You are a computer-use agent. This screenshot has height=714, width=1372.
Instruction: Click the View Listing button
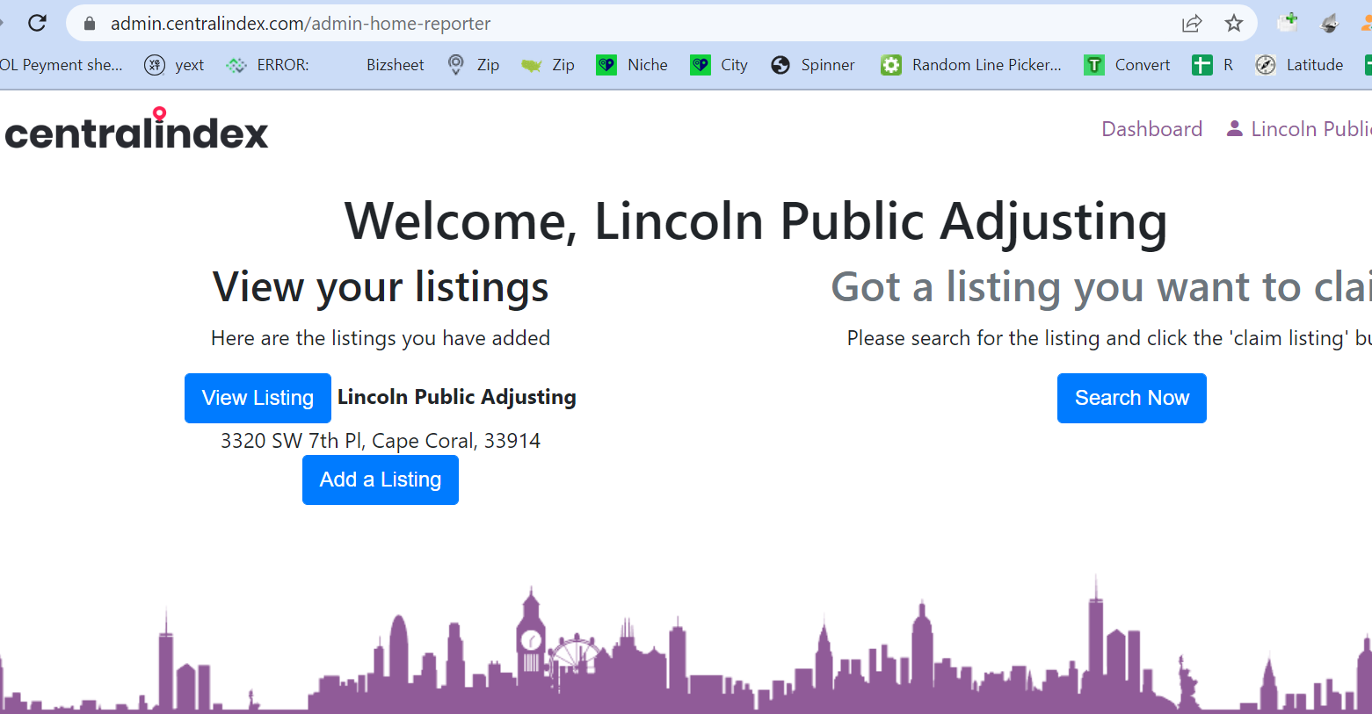pos(258,398)
